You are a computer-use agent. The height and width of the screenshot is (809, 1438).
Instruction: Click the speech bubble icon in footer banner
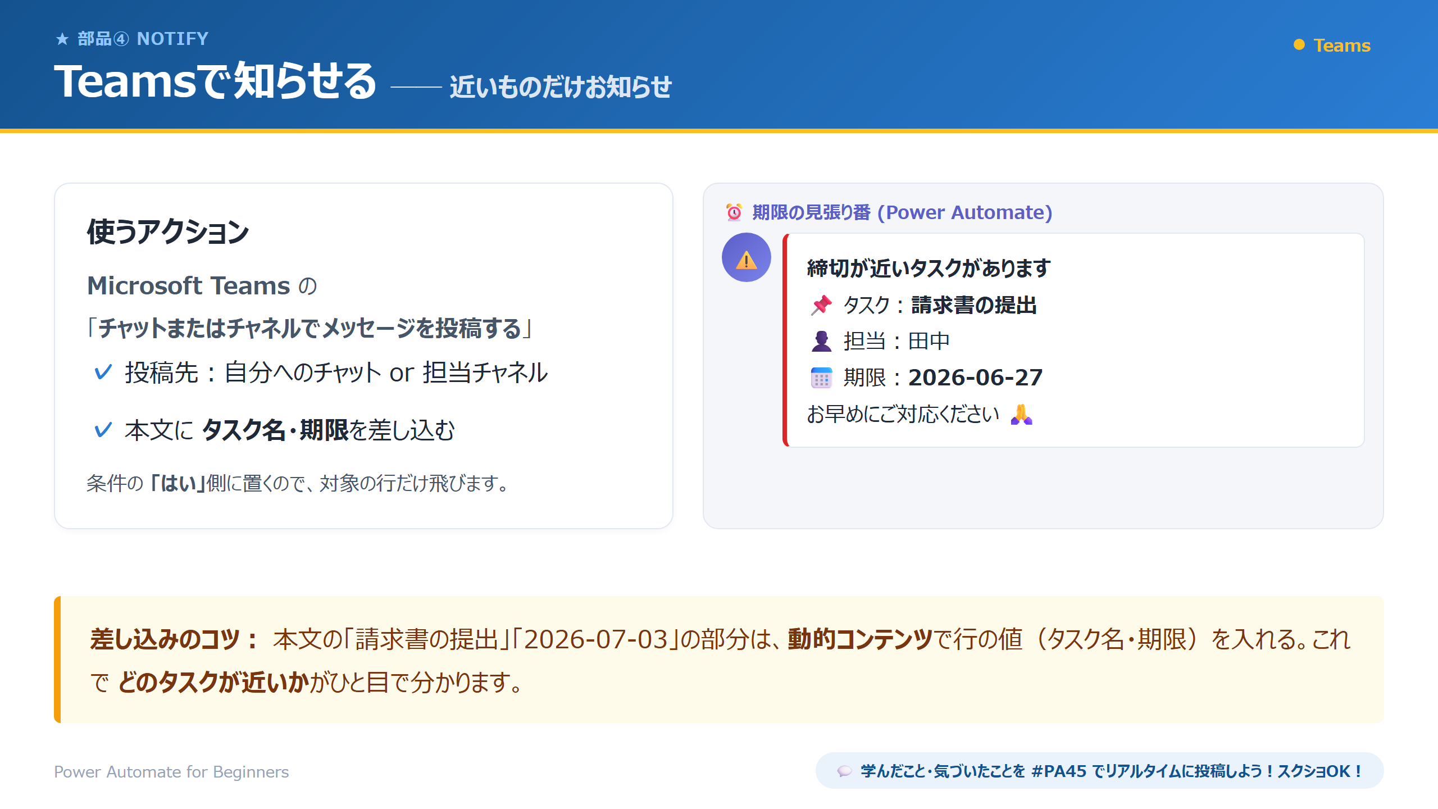coord(844,771)
